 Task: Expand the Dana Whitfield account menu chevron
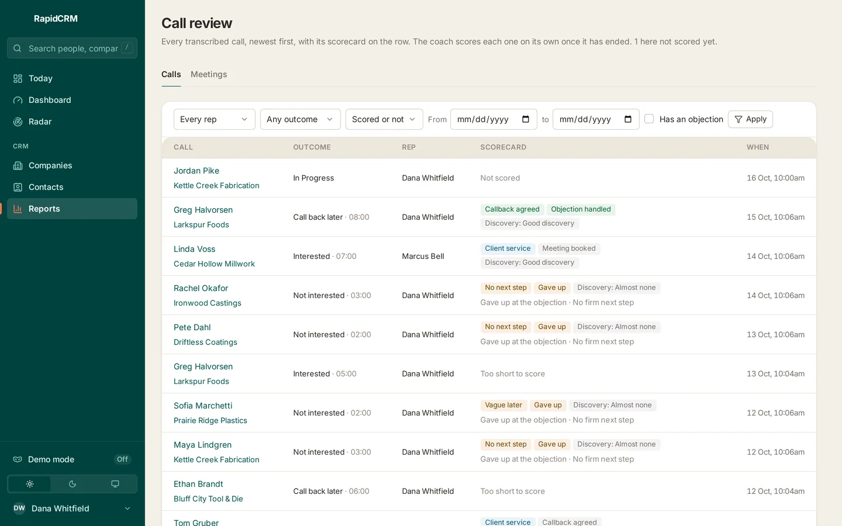[127, 508]
